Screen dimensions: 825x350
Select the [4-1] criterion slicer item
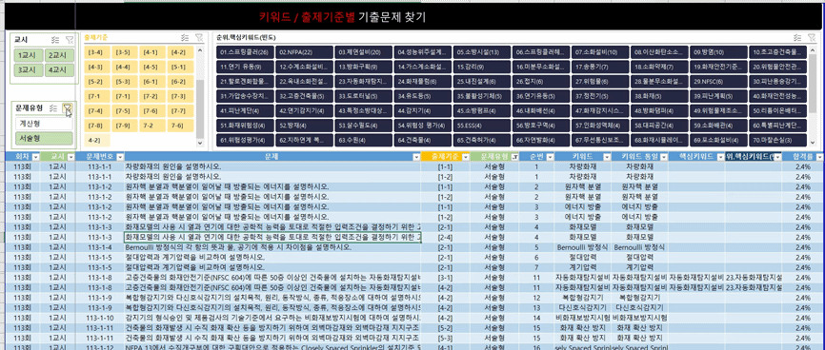click(x=151, y=52)
